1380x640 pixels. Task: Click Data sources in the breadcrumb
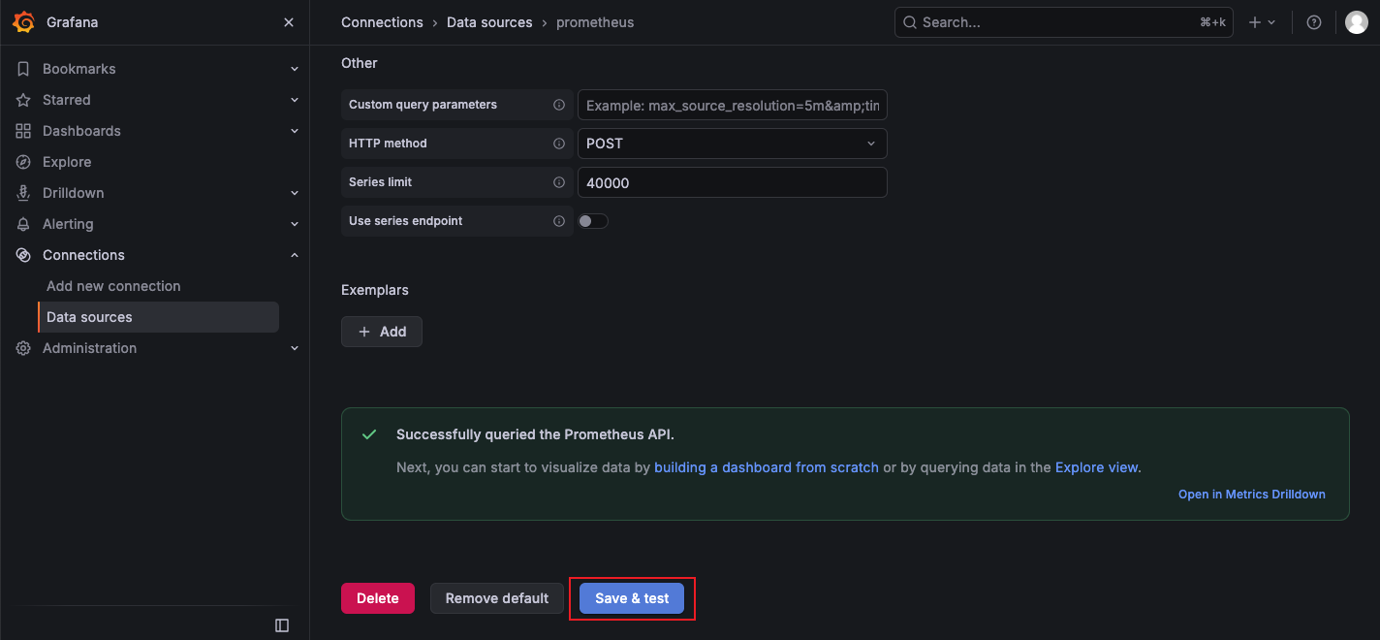pos(489,22)
